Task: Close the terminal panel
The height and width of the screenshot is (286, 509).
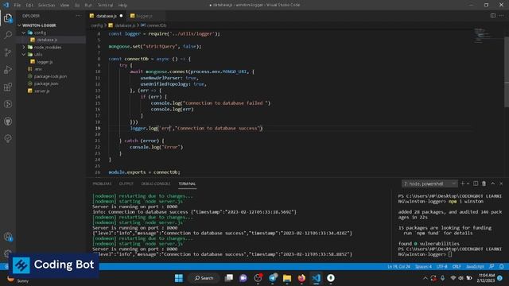Action: point(501,184)
